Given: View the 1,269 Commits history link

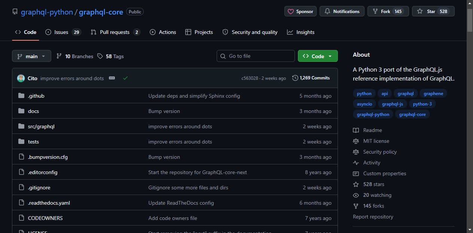Looking at the screenshot, I should pos(311,78).
